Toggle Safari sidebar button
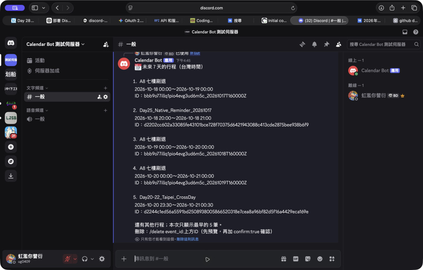This screenshot has height=270, width=423. pos(35,8)
